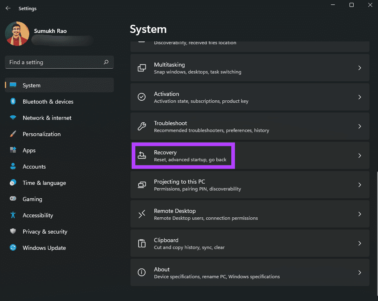The height and width of the screenshot is (301, 378).
Task: Open Apps settings category
Action: 59,150
